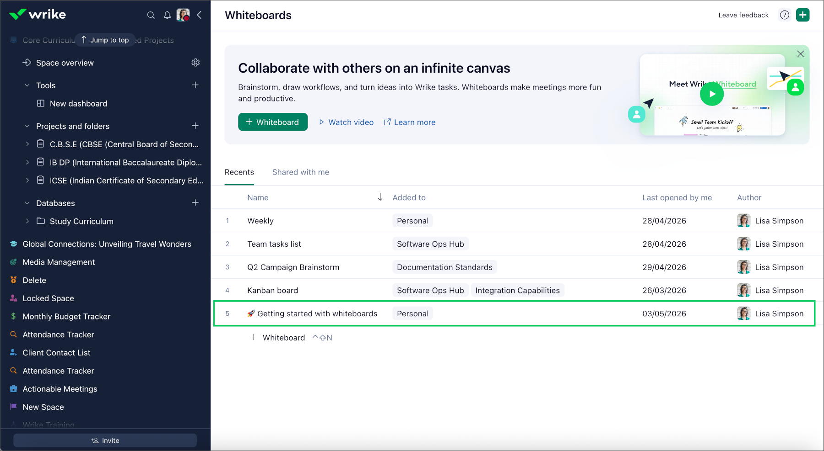Click the Invite button
The width and height of the screenshot is (824, 451).
(x=105, y=440)
